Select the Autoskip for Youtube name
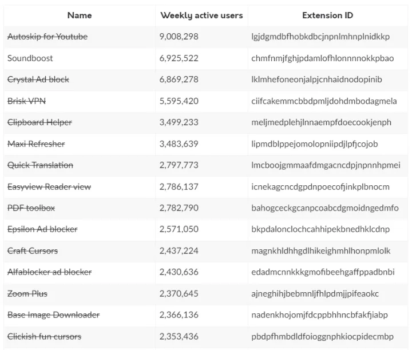This screenshot has height=350, width=412. click(47, 37)
